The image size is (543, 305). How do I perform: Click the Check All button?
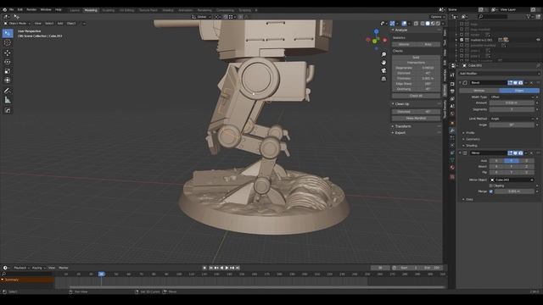point(416,96)
